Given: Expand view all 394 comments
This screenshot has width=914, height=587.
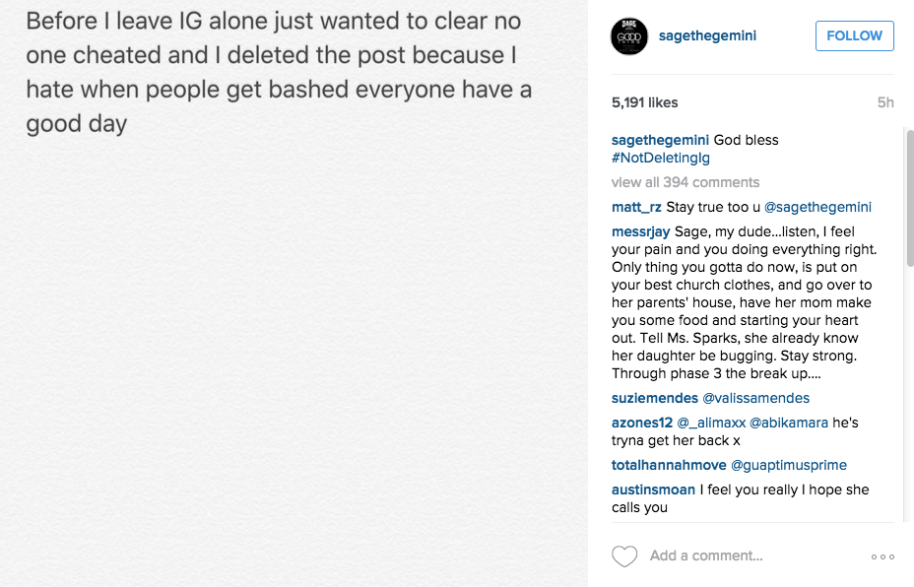Looking at the screenshot, I should point(685,182).
